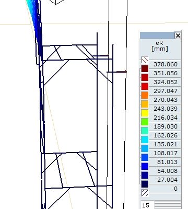Click the hatched swatch above the scale
This screenshot has width=188, height=209.
tap(145, 60)
